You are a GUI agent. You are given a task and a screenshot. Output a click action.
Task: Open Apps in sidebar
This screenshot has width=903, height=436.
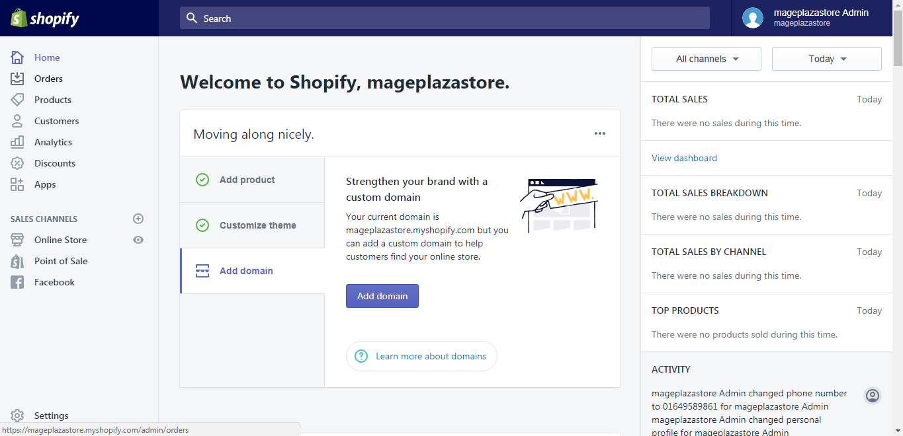click(45, 184)
